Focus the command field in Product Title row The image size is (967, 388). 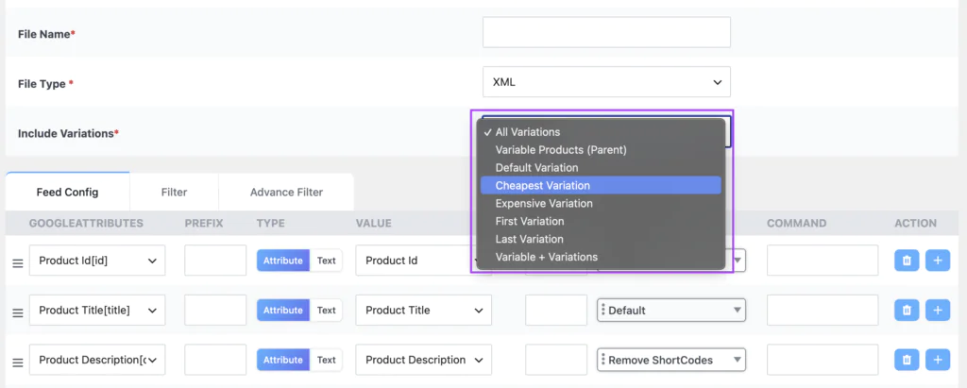coord(823,310)
